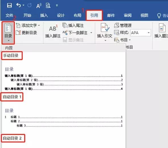Switch to the 插入 tab
Viewport: 168px width, 148px height.
pyautogui.click(x=44, y=15)
